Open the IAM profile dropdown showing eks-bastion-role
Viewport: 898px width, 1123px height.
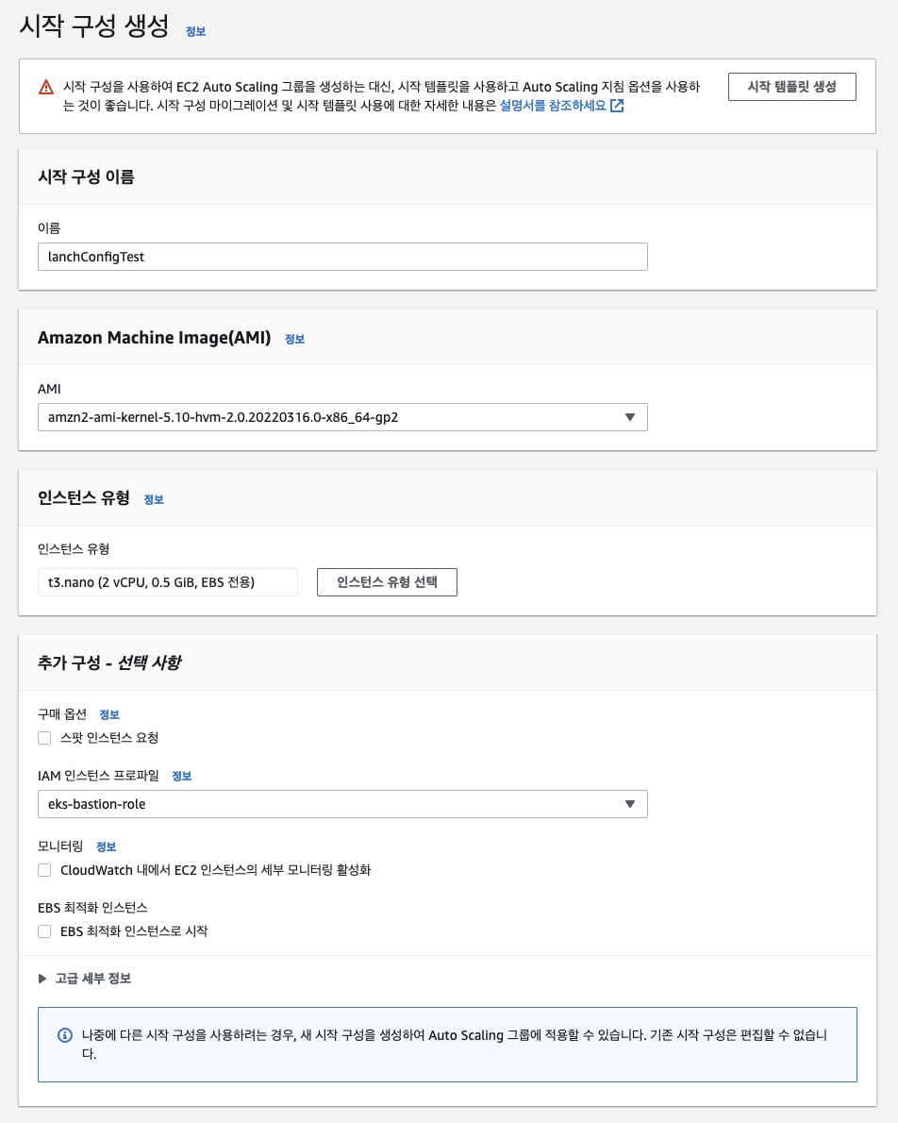click(342, 804)
